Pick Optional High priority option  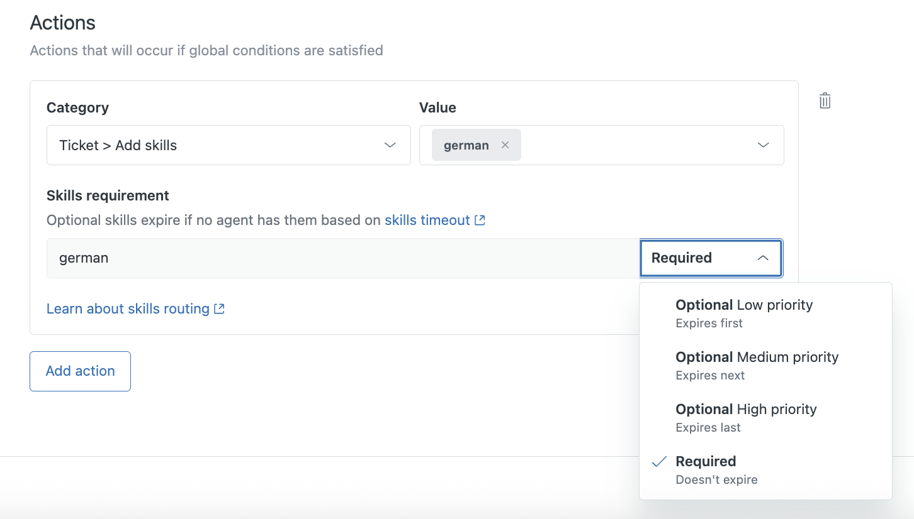(745, 417)
